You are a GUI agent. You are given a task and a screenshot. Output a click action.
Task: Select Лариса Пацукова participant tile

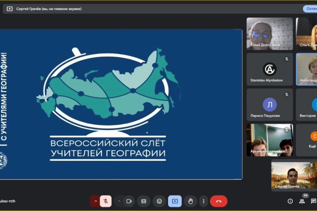click(270, 104)
